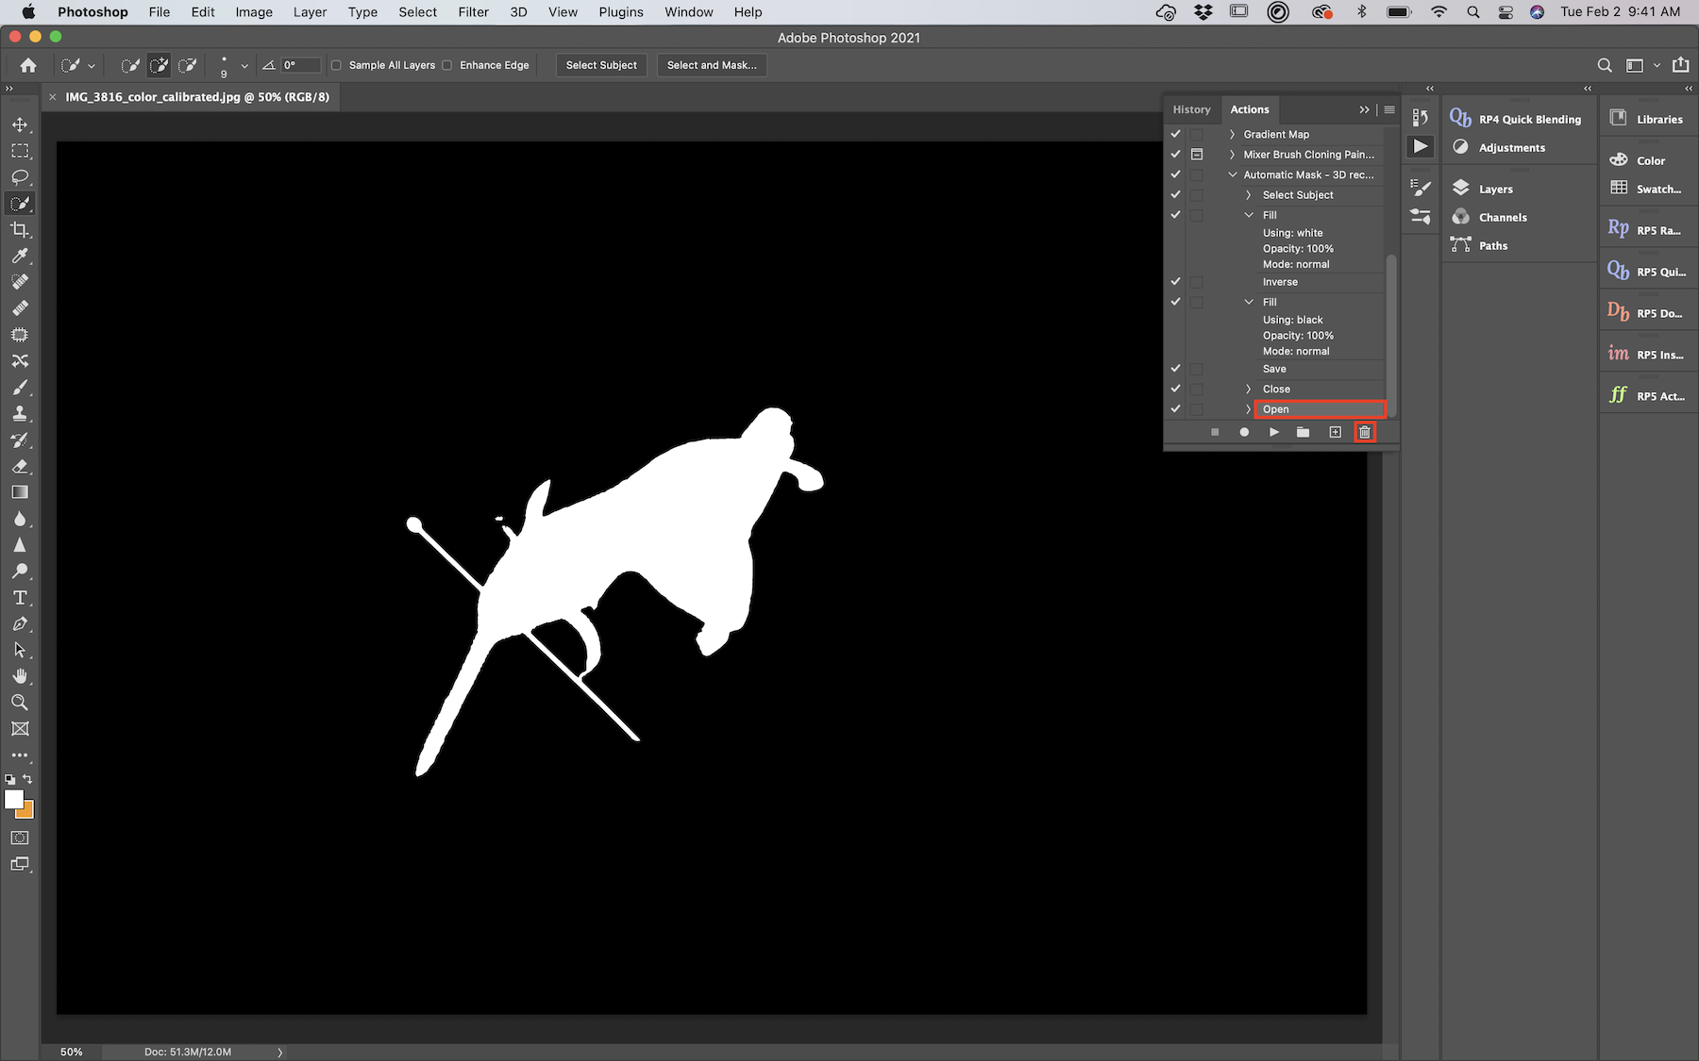Image resolution: width=1699 pixels, height=1061 pixels.
Task: Toggle Gradient Map action checkmark
Action: (1176, 134)
